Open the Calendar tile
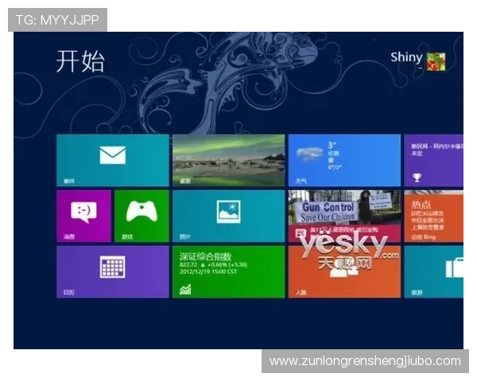This screenshot has width=477, height=381. (x=112, y=271)
